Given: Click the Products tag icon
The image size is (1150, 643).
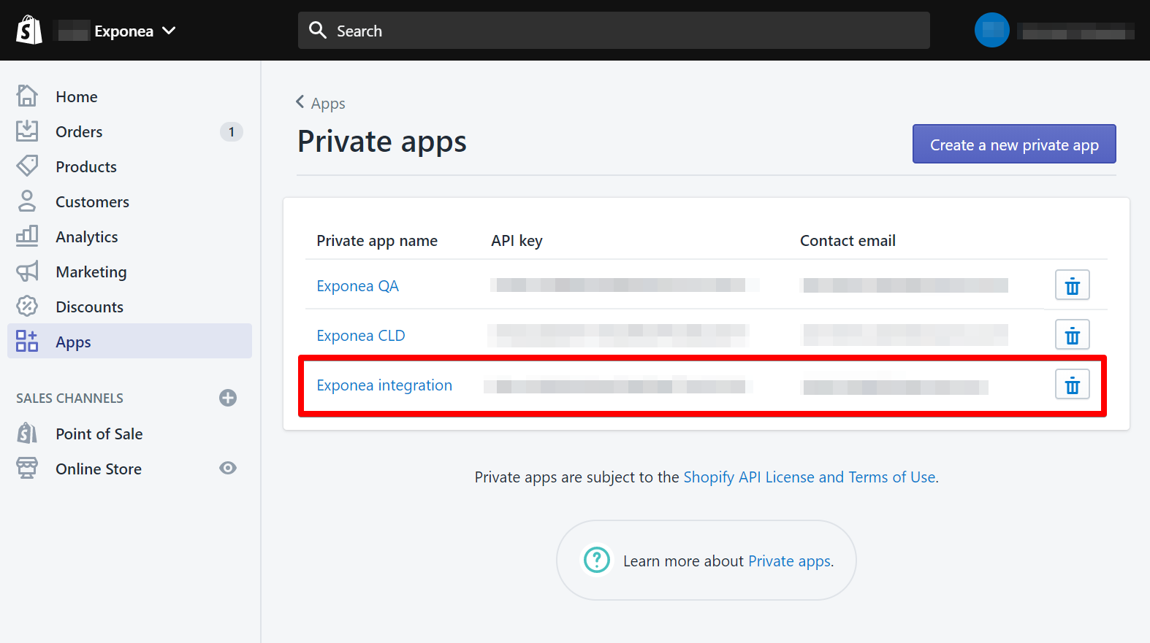Looking at the screenshot, I should coord(27,166).
